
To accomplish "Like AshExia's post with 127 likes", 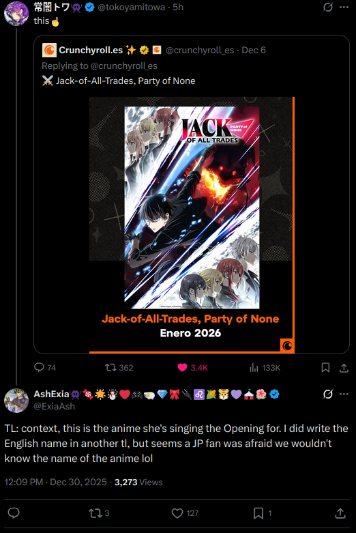I will coord(185,513).
